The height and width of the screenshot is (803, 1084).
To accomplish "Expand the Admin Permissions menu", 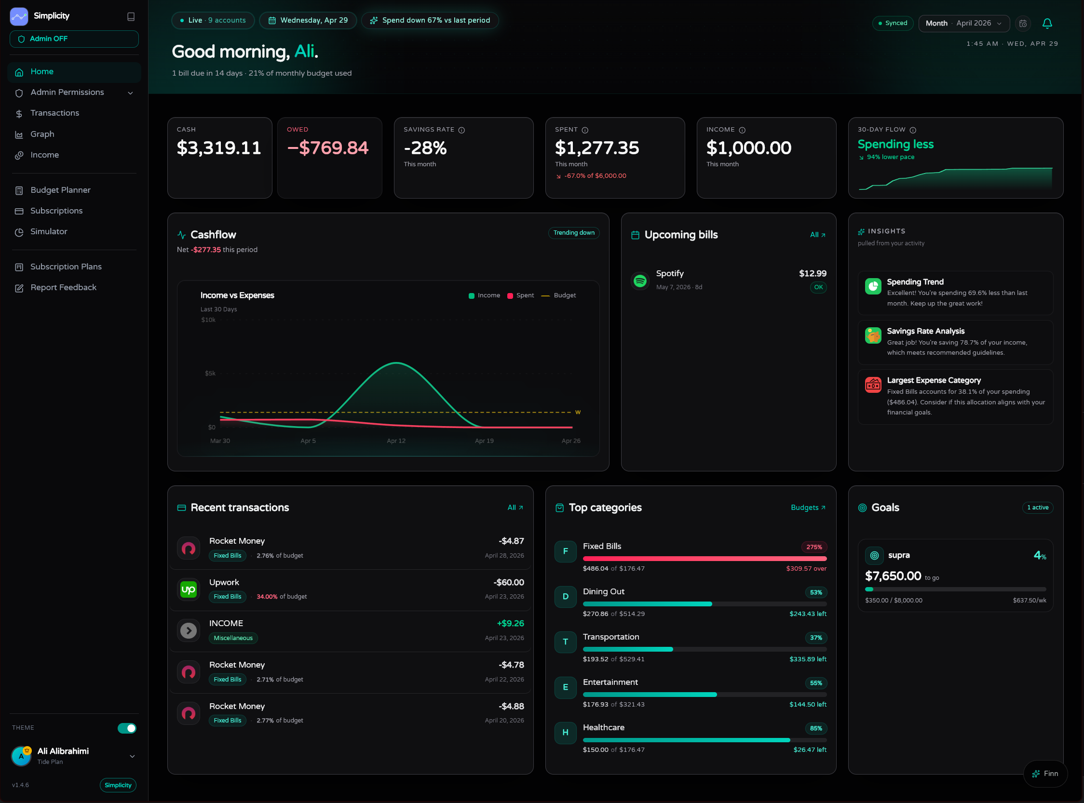I will click(x=74, y=93).
